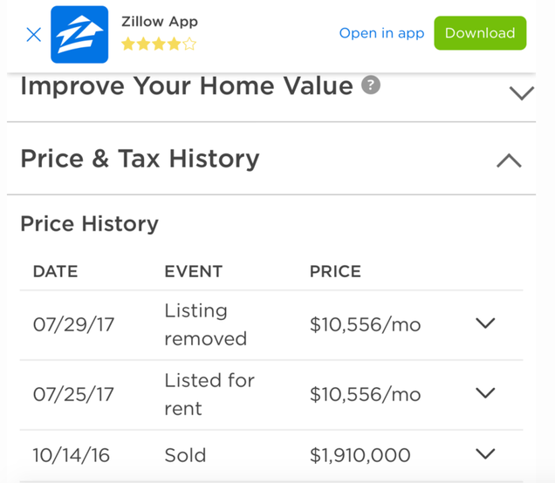Expand the 10/14/16 Sold row
The width and height of the screenshot is (555, 483).
485,453
